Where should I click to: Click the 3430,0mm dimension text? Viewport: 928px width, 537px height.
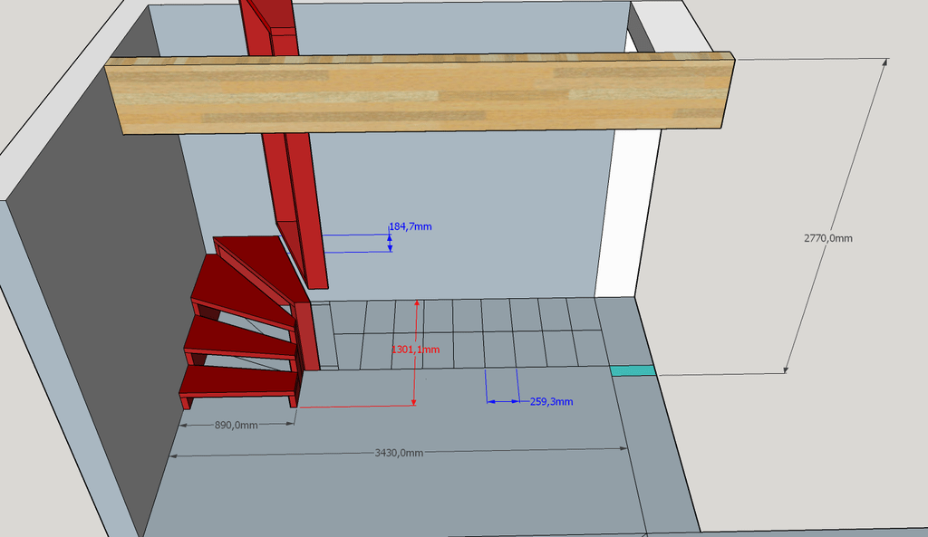coord(399,453)
